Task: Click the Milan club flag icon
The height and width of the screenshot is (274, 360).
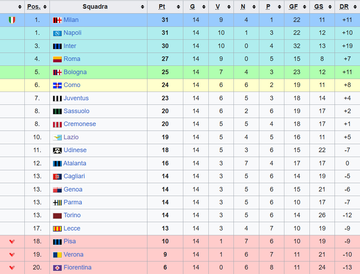Action: tap(57, 20)
